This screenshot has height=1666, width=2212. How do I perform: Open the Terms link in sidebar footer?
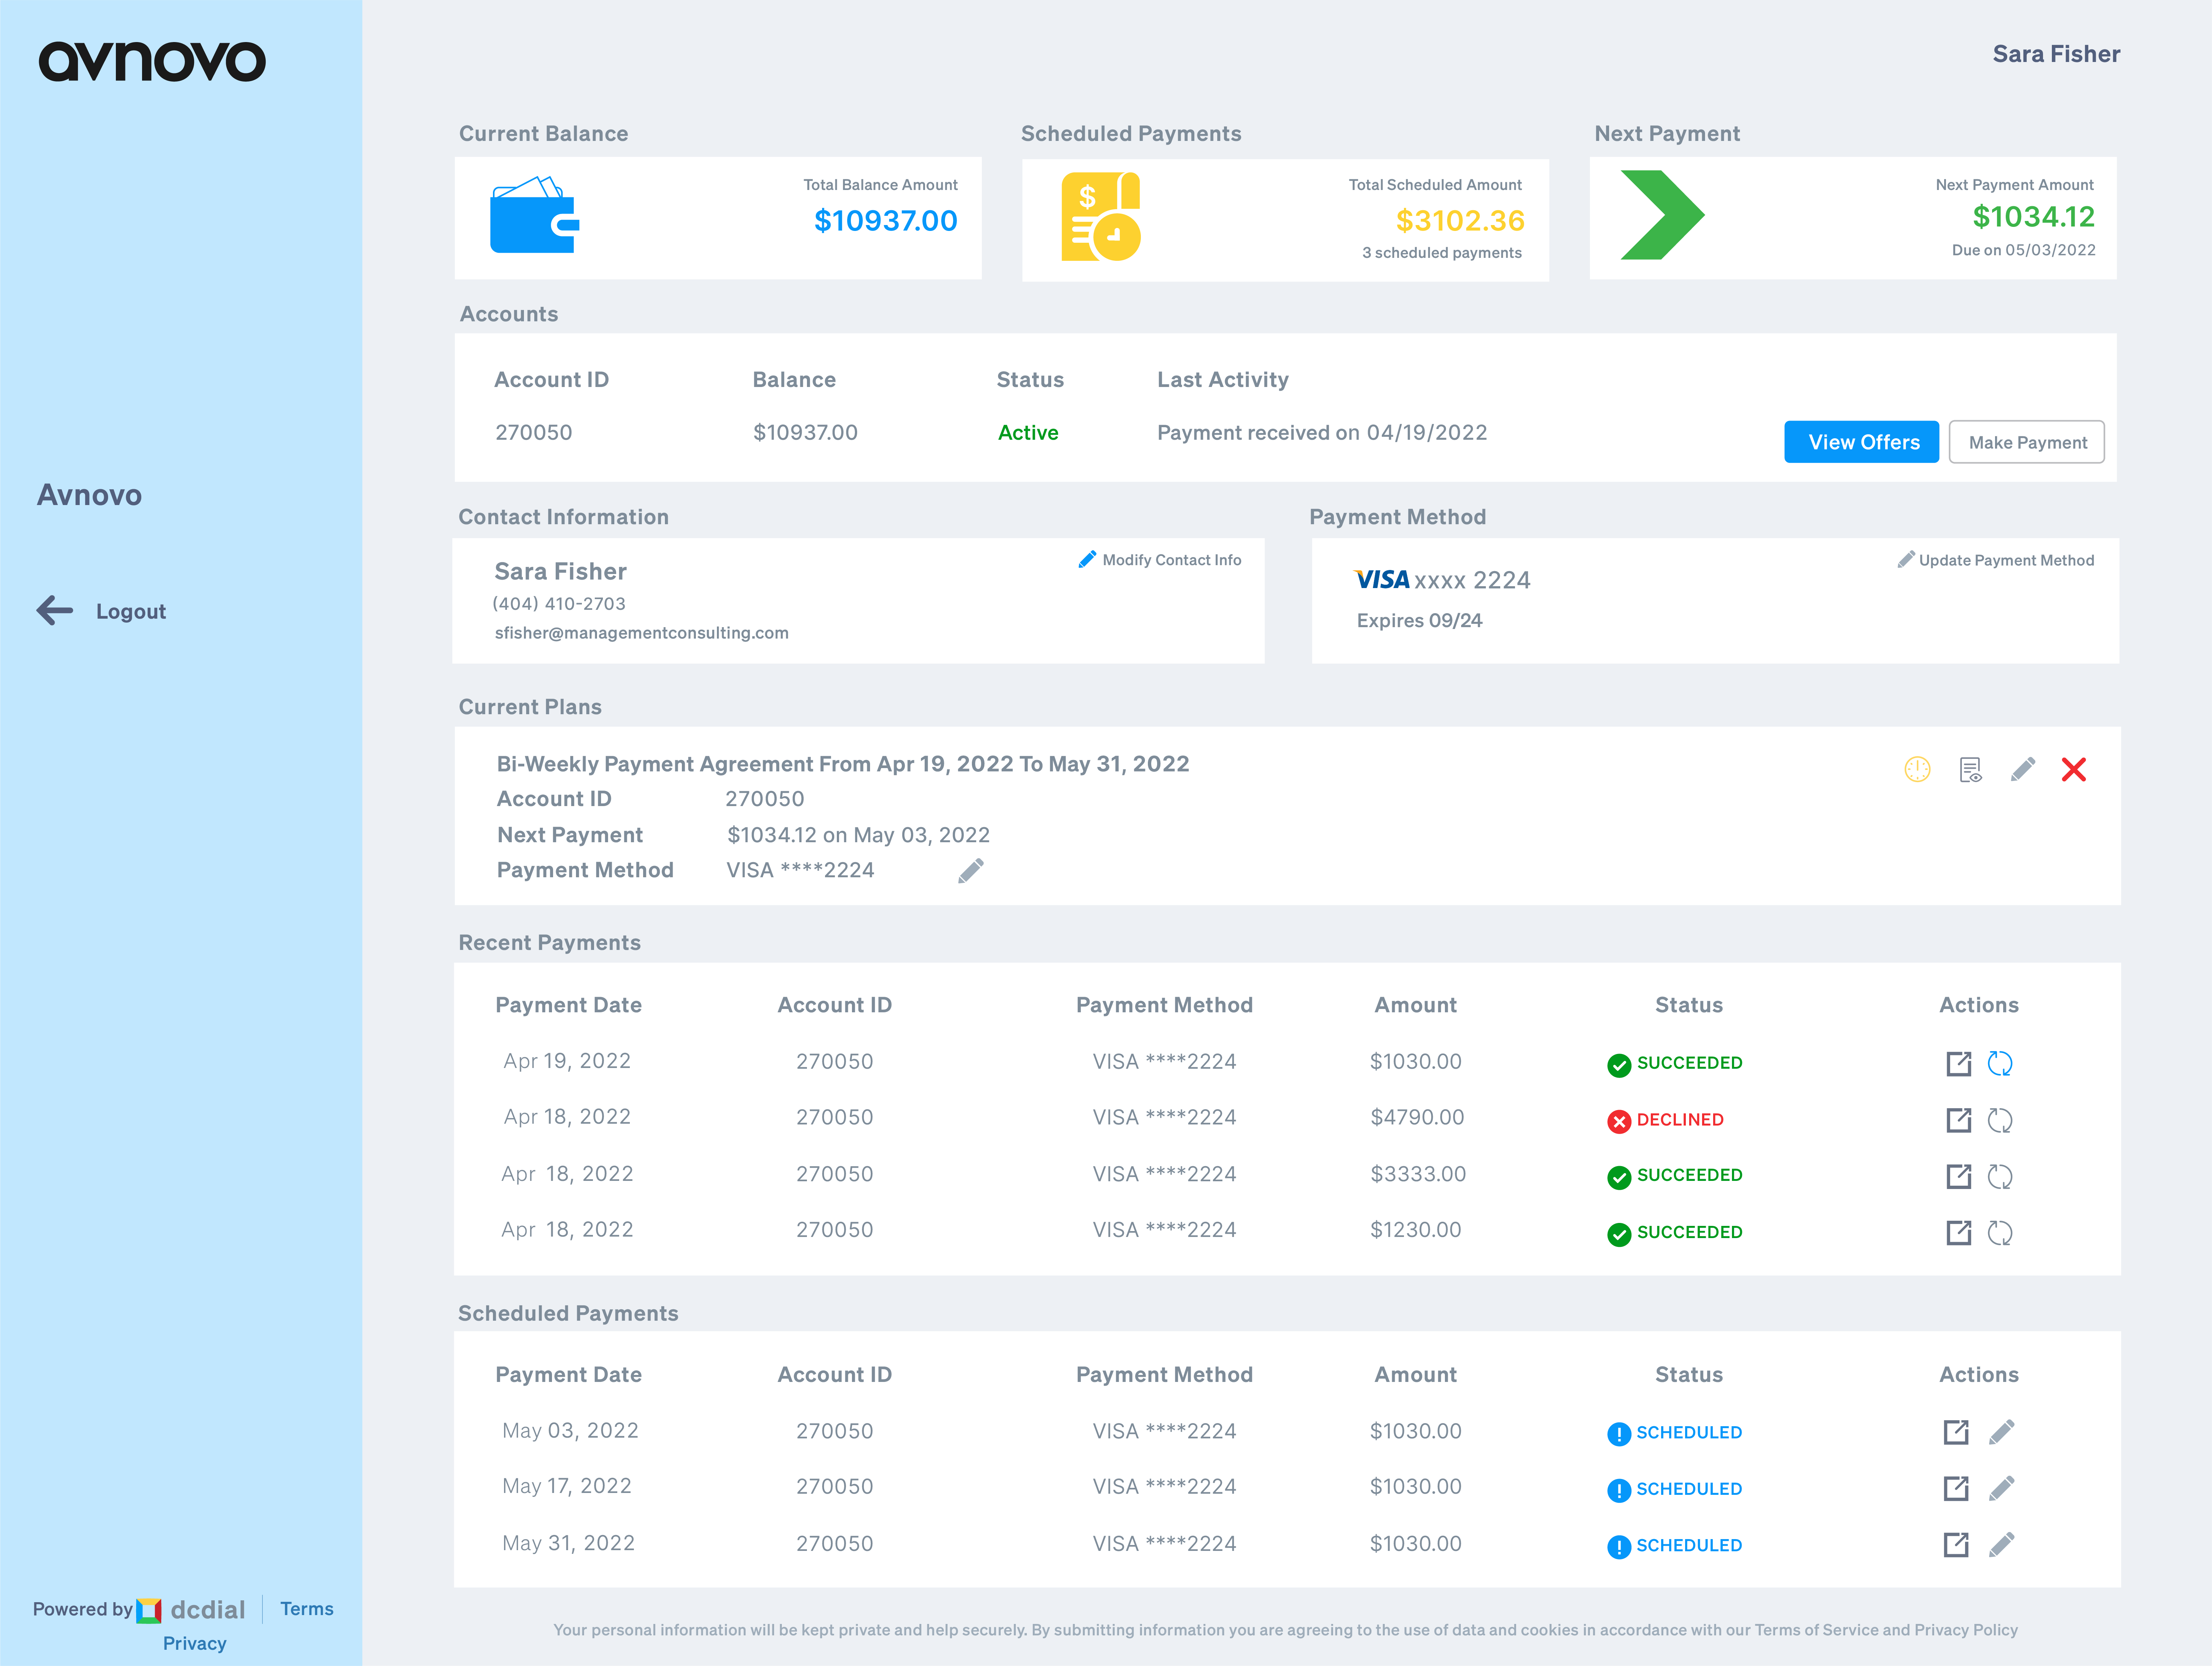306,1608
